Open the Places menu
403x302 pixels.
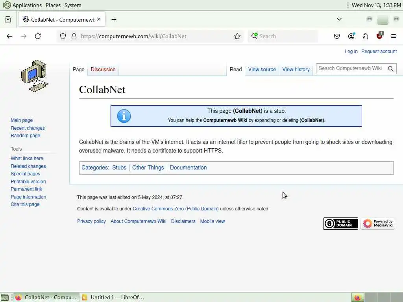click(53, 5)
